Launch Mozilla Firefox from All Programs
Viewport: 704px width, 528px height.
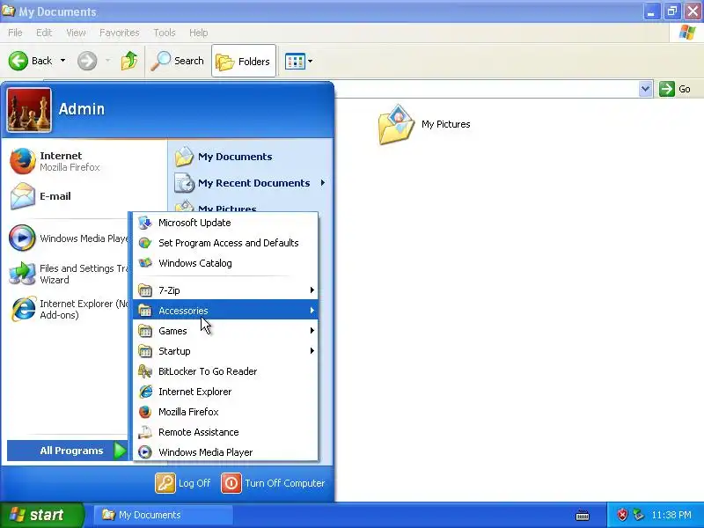pos(225,412)
